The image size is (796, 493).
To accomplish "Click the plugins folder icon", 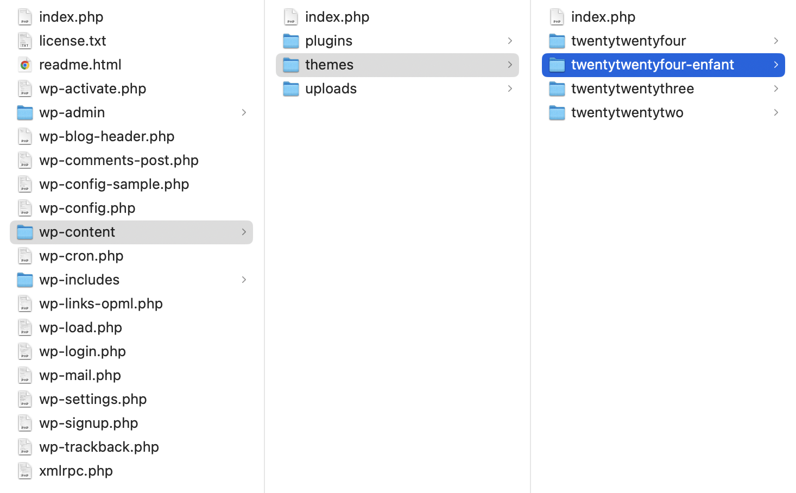I will click(x=291, y=41).
